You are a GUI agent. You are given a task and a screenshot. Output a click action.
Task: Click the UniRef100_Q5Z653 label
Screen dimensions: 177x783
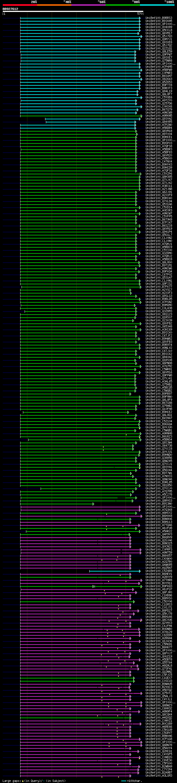[159, 82]
